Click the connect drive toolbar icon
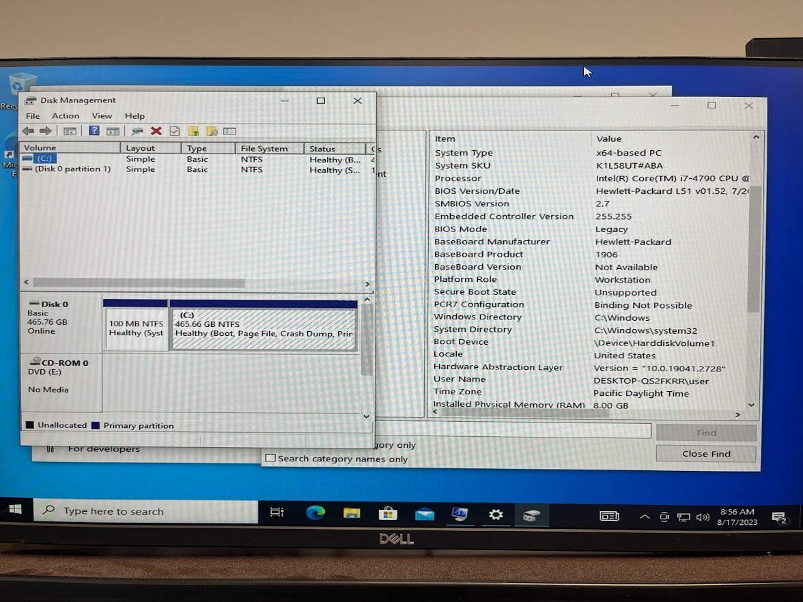803x602 pixels. coord(137,132)
